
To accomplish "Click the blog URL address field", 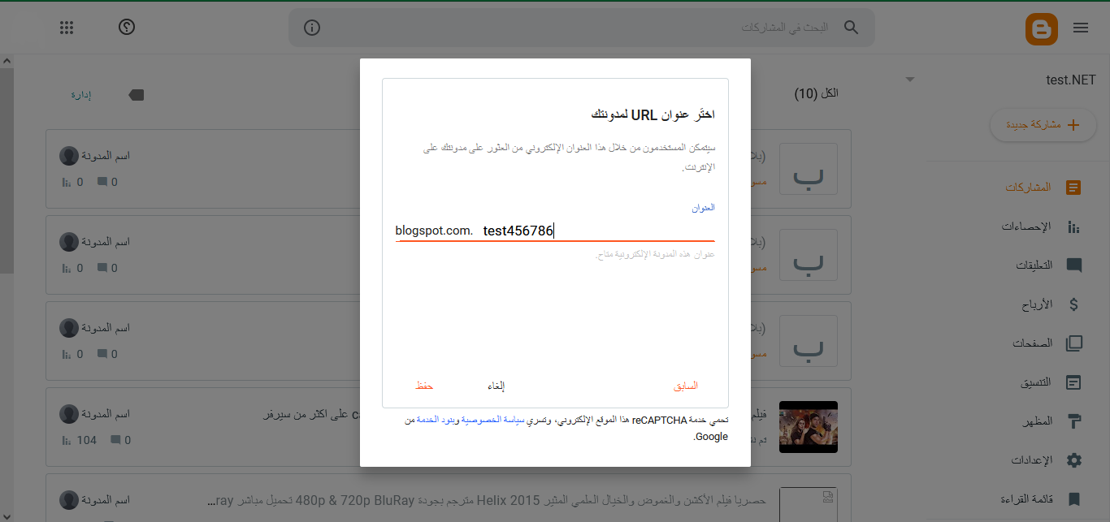I will 597,231.
